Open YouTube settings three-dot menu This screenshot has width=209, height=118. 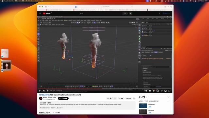(160, 13)
